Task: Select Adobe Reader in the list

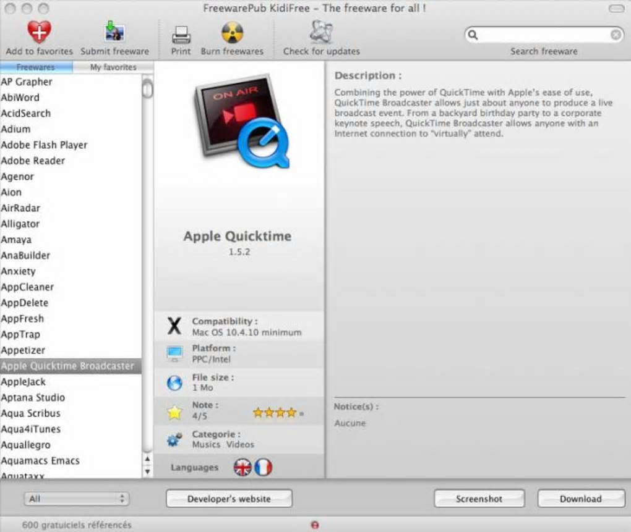Action: [x=71, y=161]
